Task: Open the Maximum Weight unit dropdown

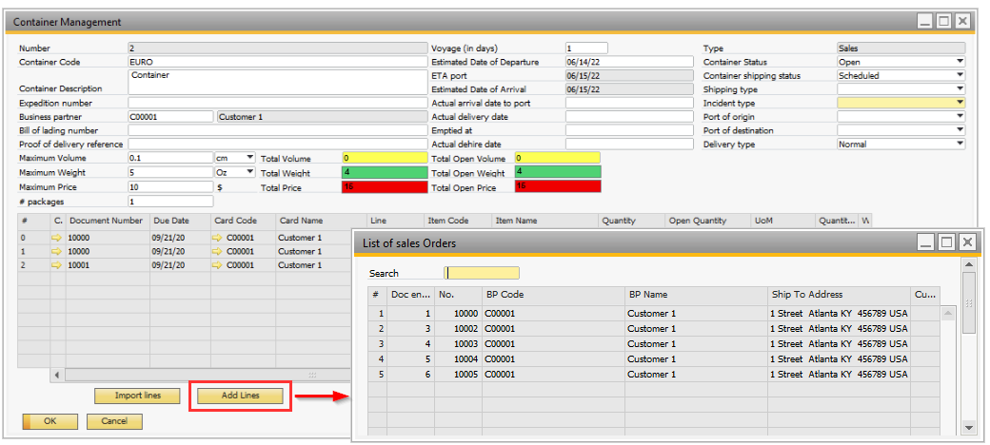Action: [250, 172]
